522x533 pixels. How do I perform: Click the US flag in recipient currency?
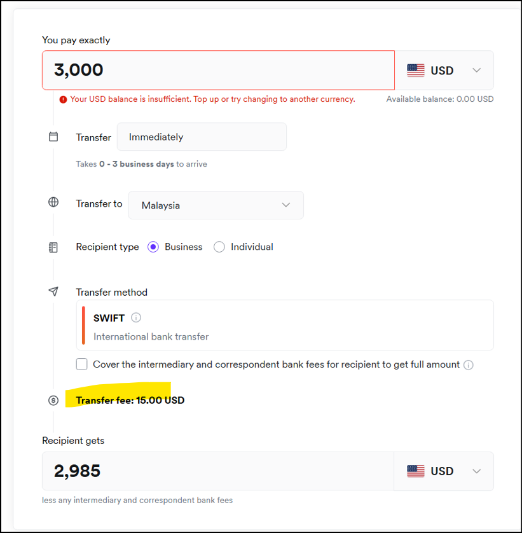[416, 471]
